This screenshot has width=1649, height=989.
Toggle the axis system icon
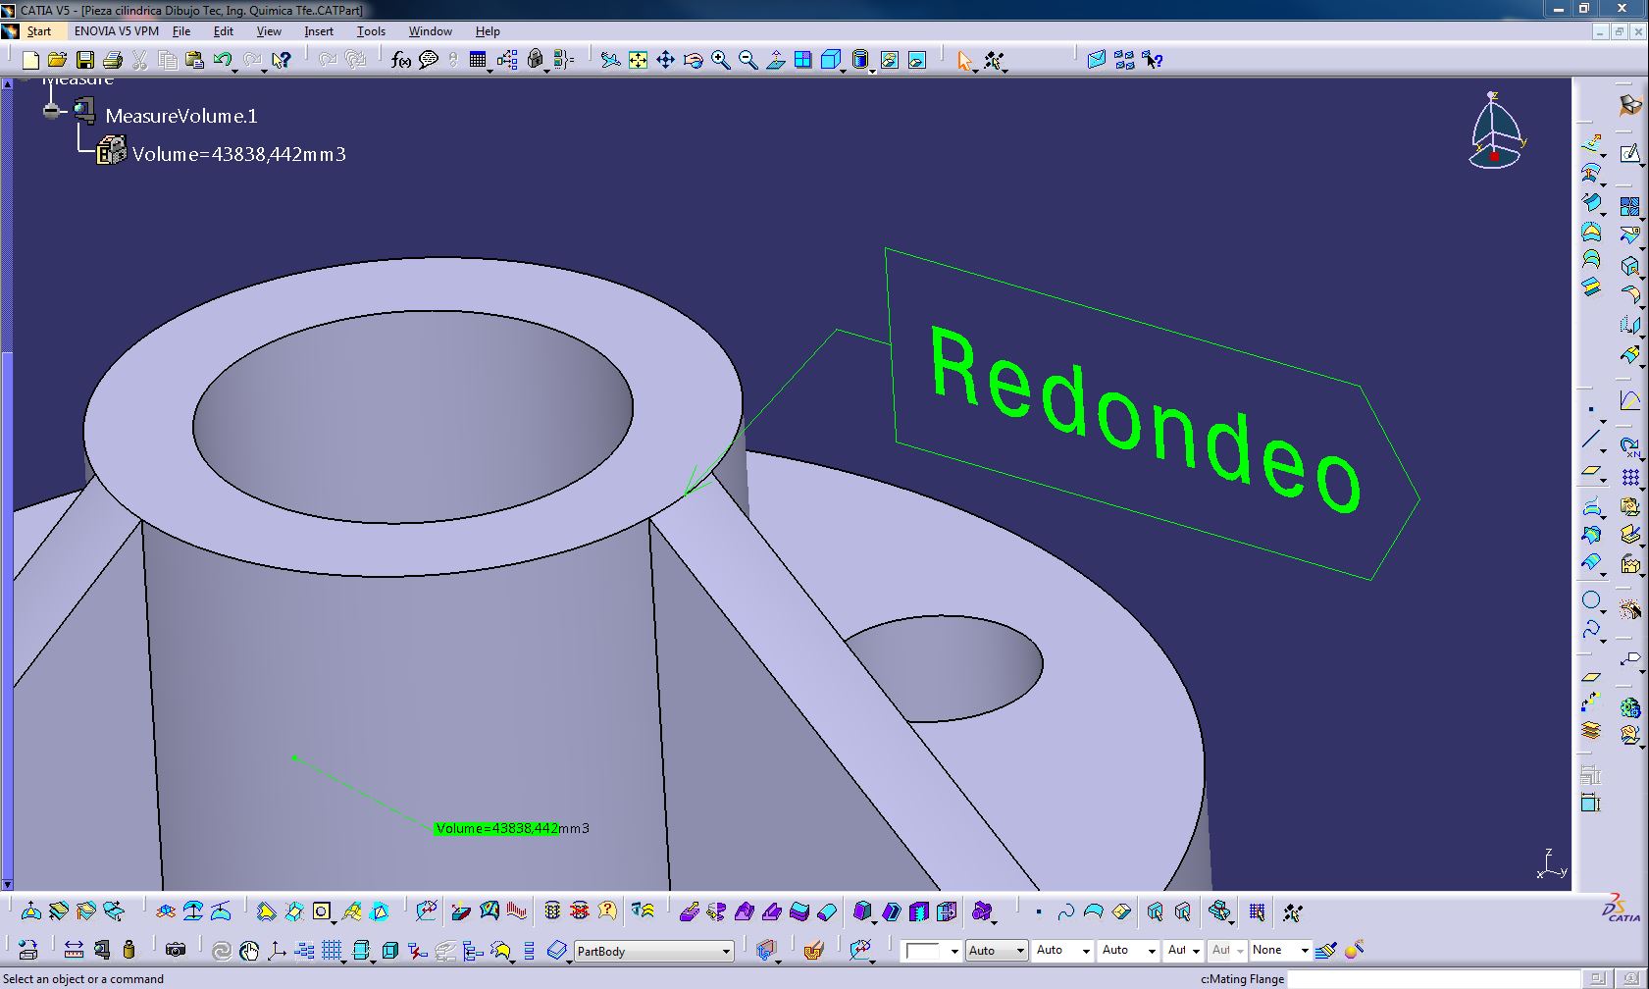[x=277, y=950]
